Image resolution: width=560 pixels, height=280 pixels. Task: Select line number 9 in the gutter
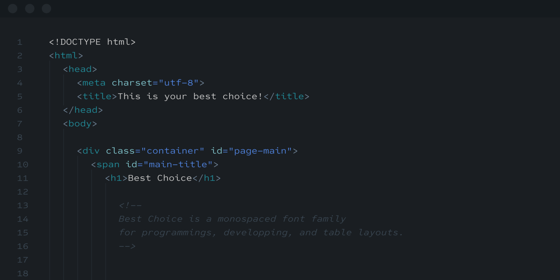[x=20, y=151]
